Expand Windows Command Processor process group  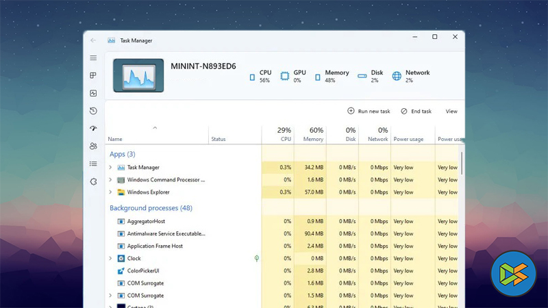coord(110,180)
